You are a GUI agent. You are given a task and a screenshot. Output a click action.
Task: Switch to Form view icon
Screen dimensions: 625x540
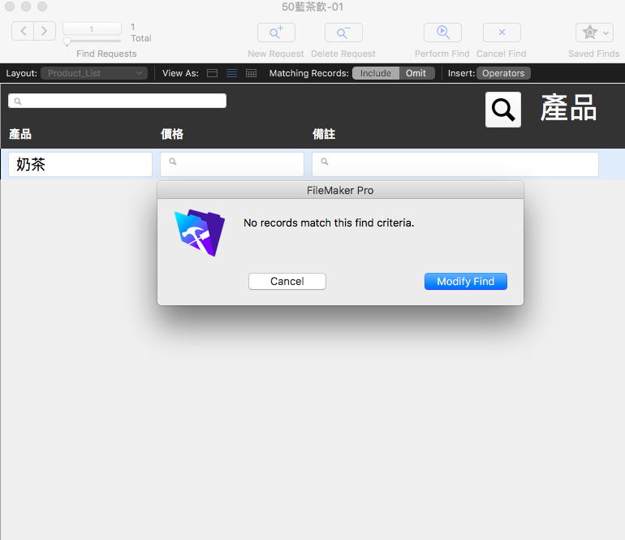212,73
